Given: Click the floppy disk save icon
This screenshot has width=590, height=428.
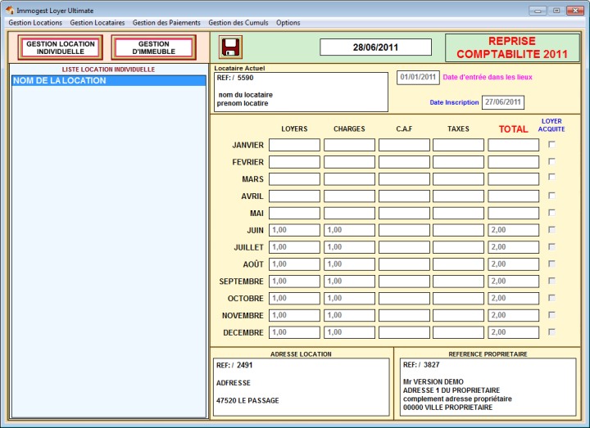Looking at the screenshot, I should click(231, 47).
